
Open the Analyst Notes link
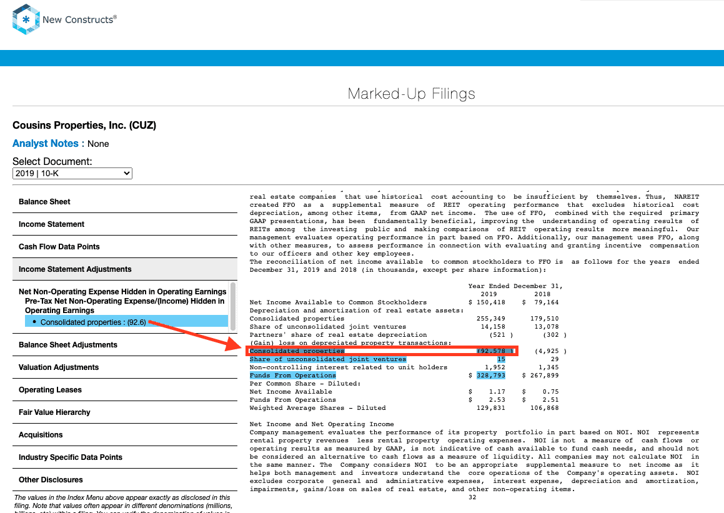click(x=45, y=144)
